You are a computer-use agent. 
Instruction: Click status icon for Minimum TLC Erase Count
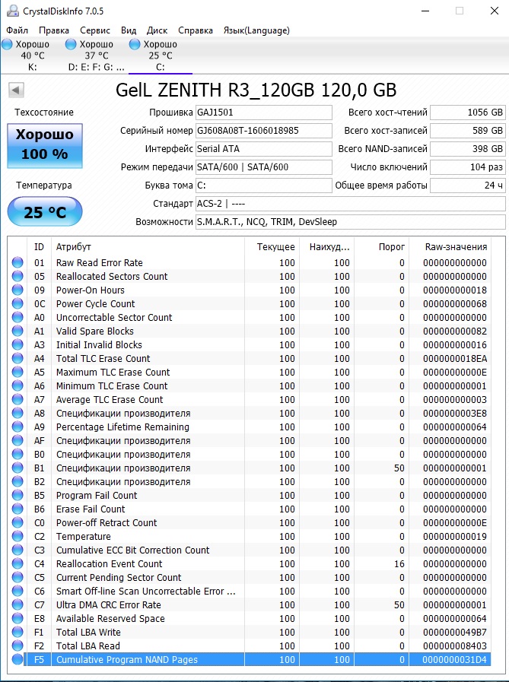[17, 385]
